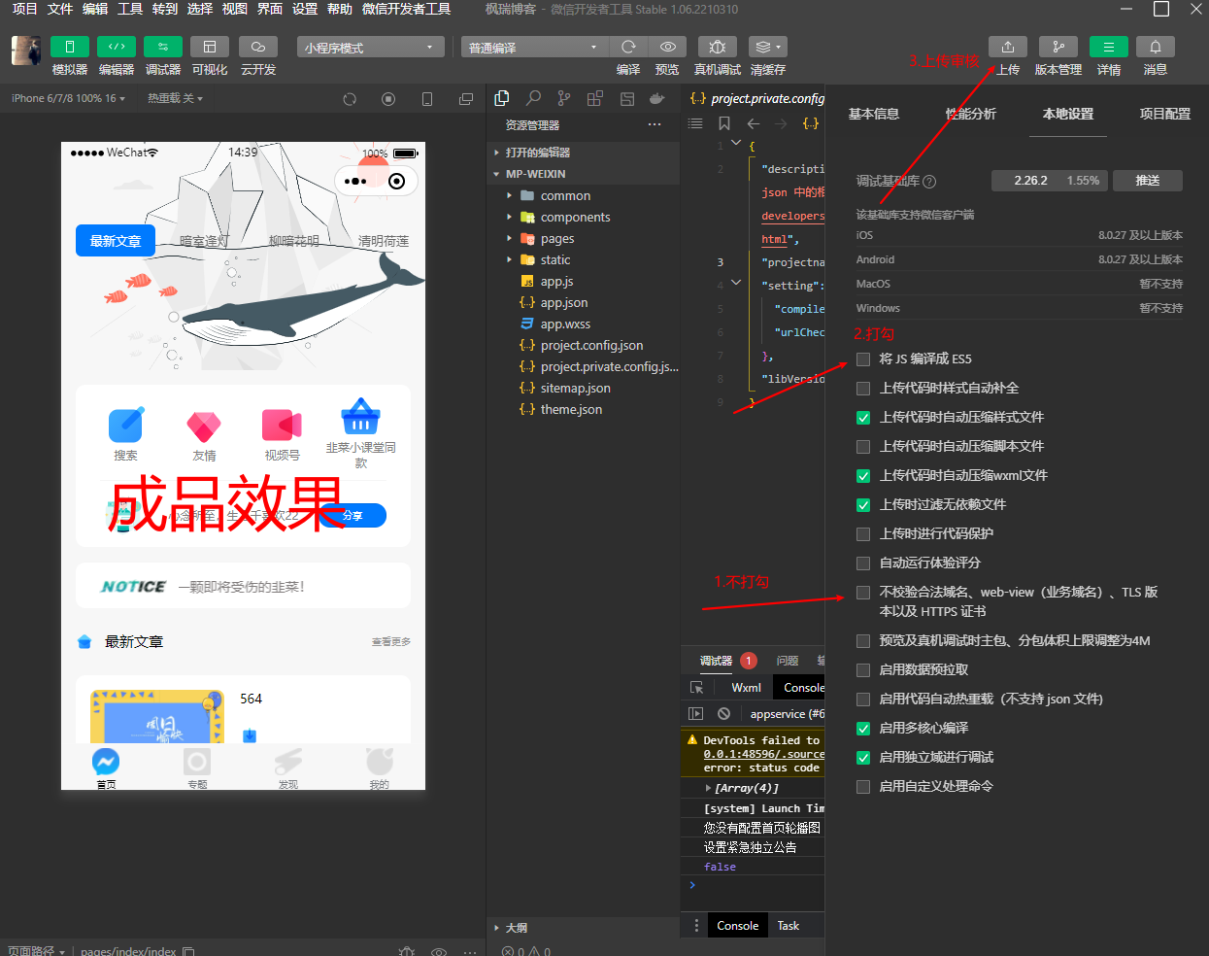Click the simulator stop/record circle icon
Image resolution: width=1209 pixels, height=956 pixels.
coord(388,99)
